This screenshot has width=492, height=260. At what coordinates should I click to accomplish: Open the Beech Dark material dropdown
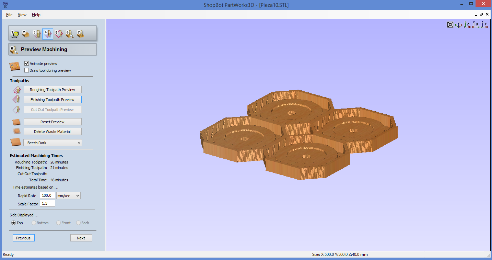pos(52,143)
